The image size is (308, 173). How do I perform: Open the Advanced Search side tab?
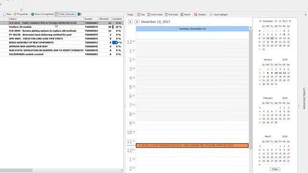tap(304, 98)
